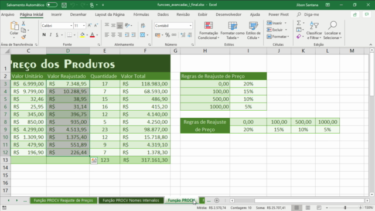Viewport: 375px width, 211px height.
Task: Open the comments icon at top right
Action: click(367, 15)
